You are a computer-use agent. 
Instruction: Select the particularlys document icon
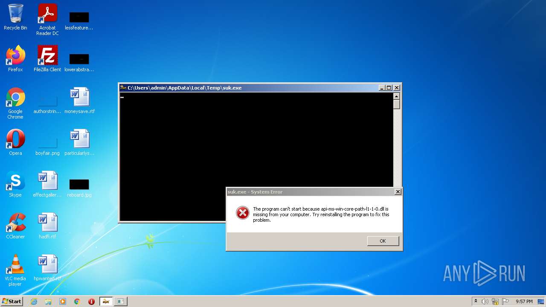[x=79, y=142]
